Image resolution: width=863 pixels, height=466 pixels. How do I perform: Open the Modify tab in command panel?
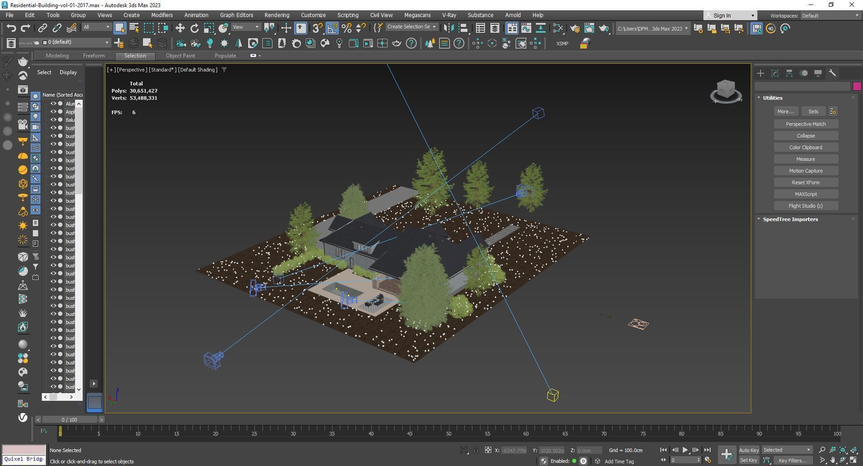tap(775, 73)
